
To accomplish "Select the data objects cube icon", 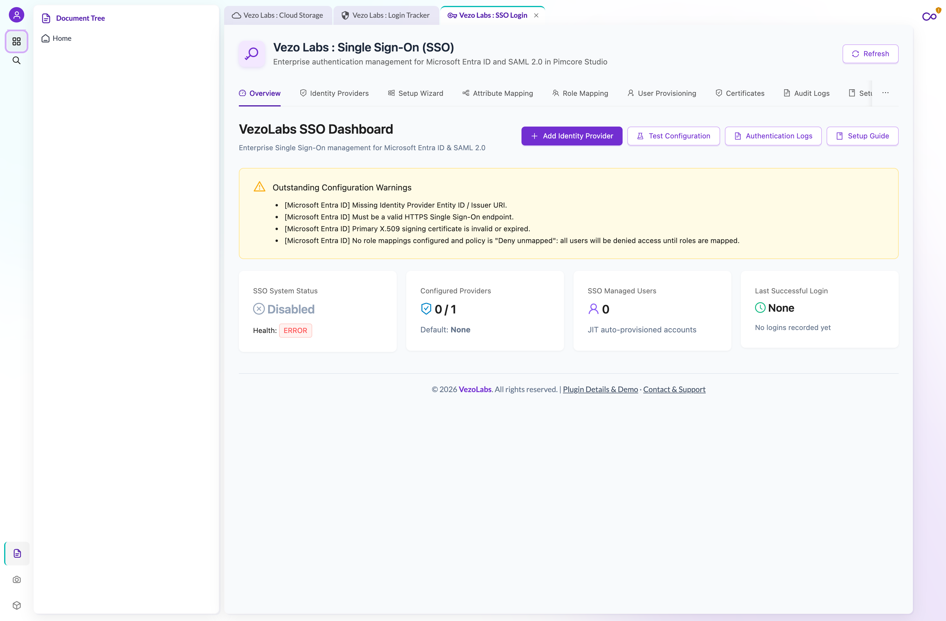I will [x=17, y=605].
